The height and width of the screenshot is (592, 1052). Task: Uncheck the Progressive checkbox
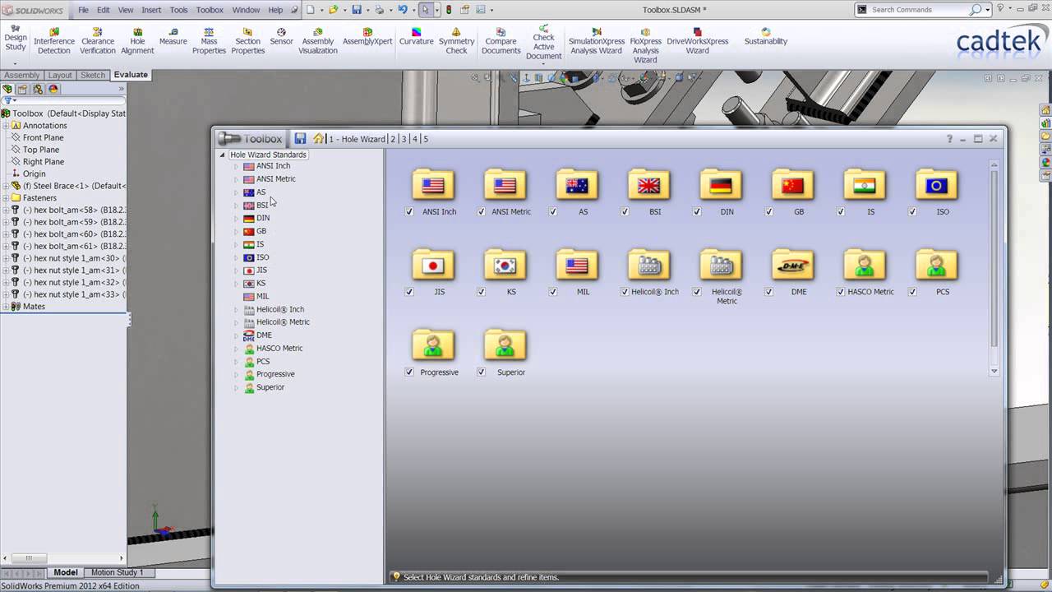click(x=409, y=372)
